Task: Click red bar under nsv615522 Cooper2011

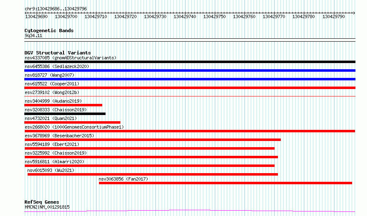Action: [x=190, y=88]
